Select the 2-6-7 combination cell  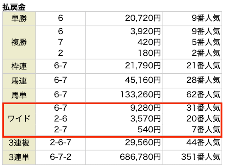click(60, 142)
